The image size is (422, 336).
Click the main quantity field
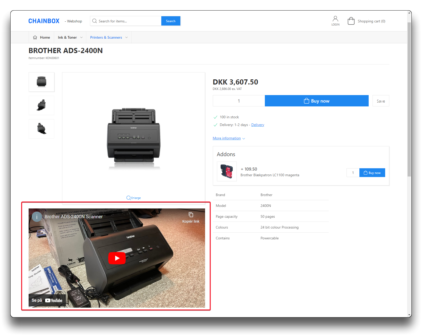click(239, 101)
